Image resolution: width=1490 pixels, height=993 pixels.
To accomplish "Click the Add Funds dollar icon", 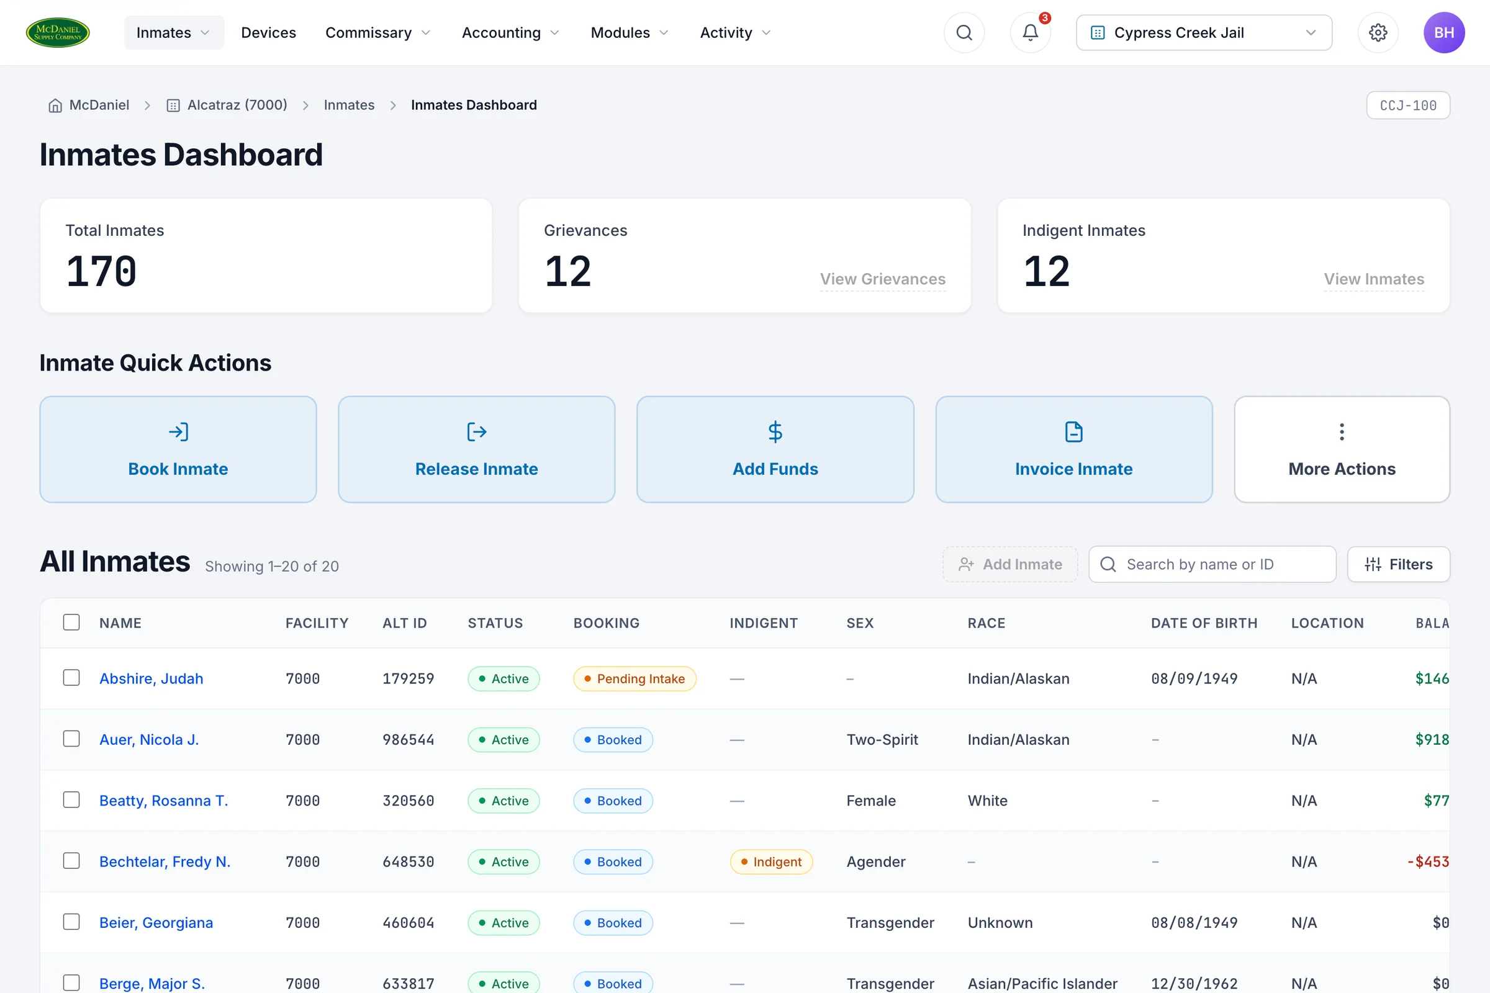I will (x=775, y=432).
